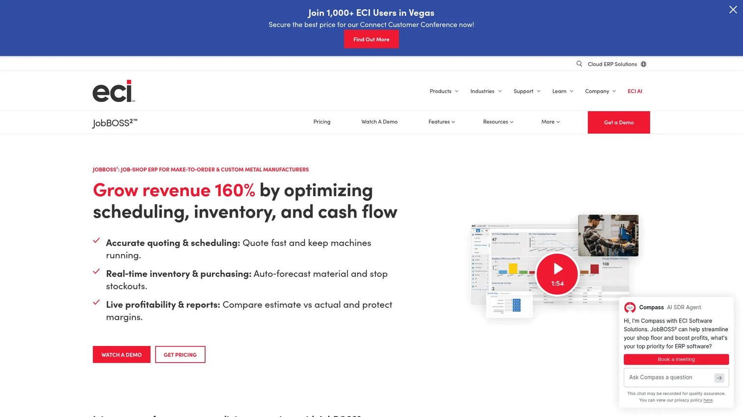The image size is (743, 417).
Task: Open site search with magnifier icon
Action: coord(579,64)
